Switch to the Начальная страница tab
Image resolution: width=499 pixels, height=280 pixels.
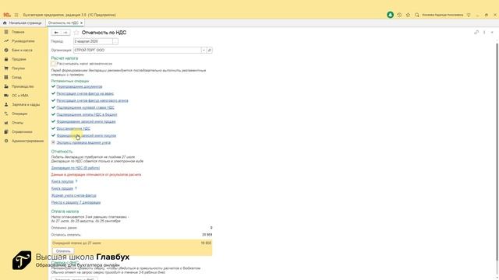click(23, 23)
